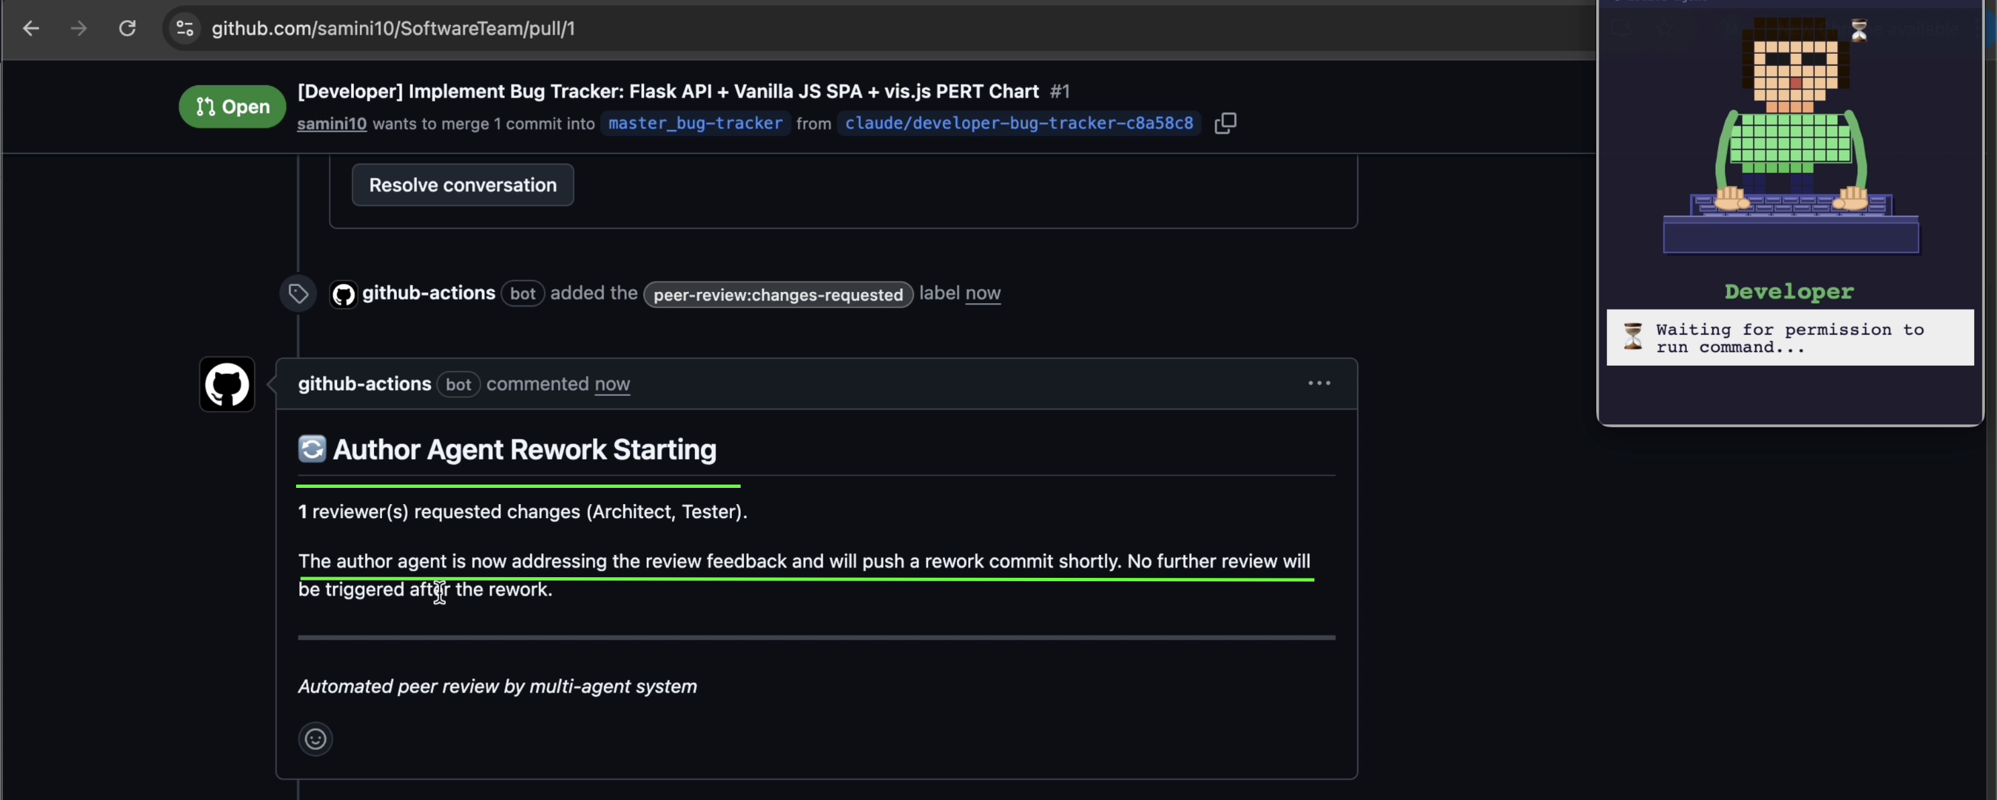Open label event timestamp 'now'
The width and height of the screenshot is (1997, 800).
tap(983, 293)
